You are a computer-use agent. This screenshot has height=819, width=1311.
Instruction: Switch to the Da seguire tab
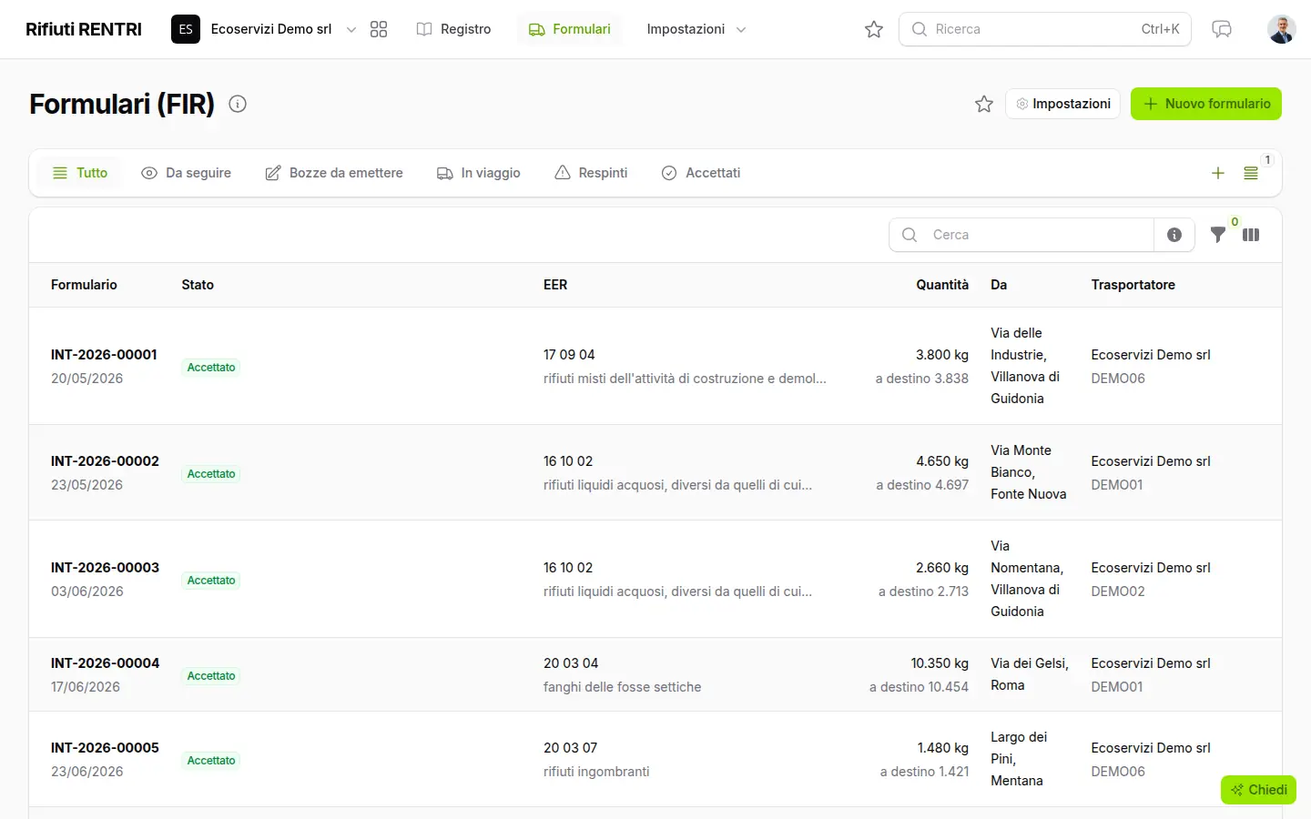(x=187, y=173)
